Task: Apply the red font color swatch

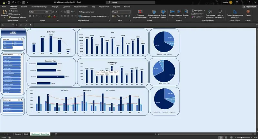Action: pos(55,16)
